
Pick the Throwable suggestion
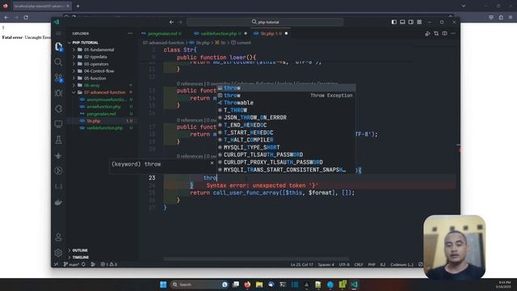(286, 103)
